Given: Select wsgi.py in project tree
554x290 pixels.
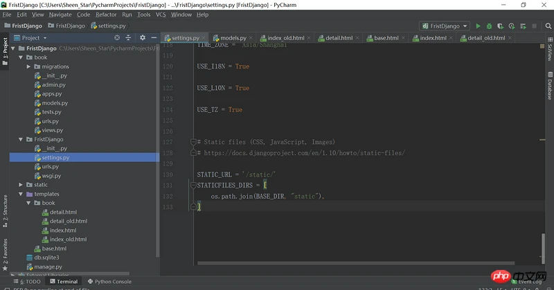Looking at the screenshot, I should pos(51,176).
